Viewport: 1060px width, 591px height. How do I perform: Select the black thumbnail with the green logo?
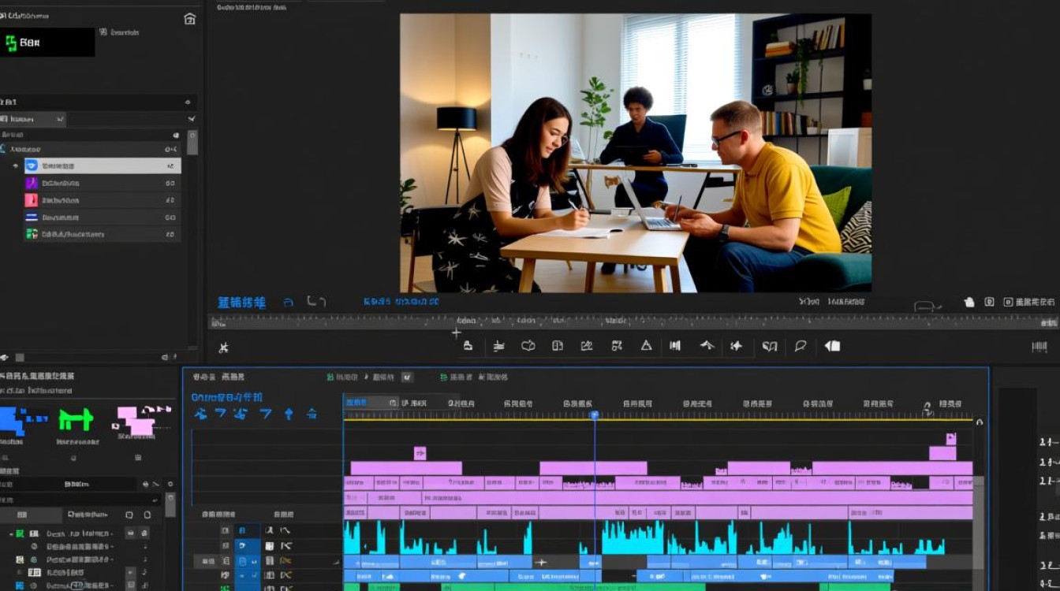click(47, 43)
